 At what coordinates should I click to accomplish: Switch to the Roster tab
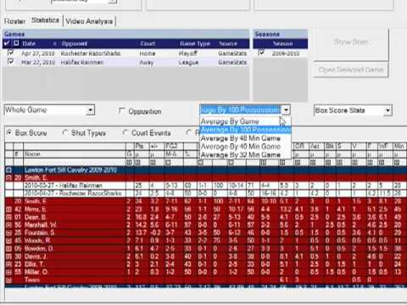click(x=14, y=21)
